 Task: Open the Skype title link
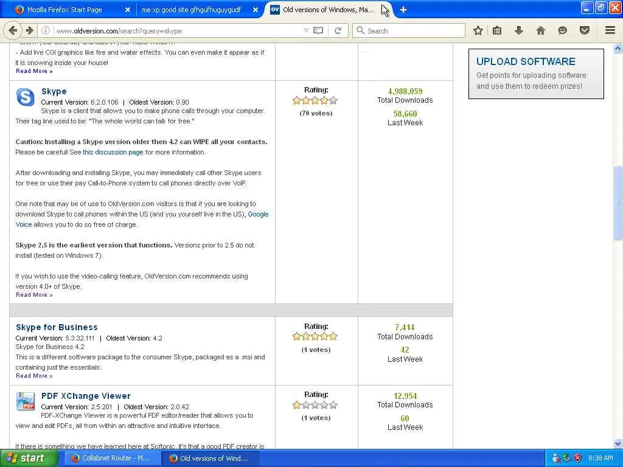click(x=54, y=91)
